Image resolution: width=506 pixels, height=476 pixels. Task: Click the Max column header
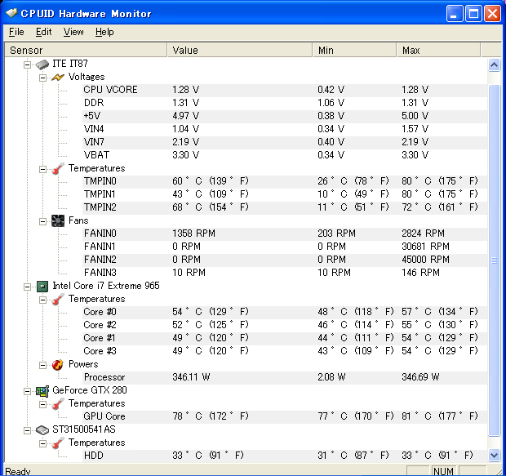point(441,50)
